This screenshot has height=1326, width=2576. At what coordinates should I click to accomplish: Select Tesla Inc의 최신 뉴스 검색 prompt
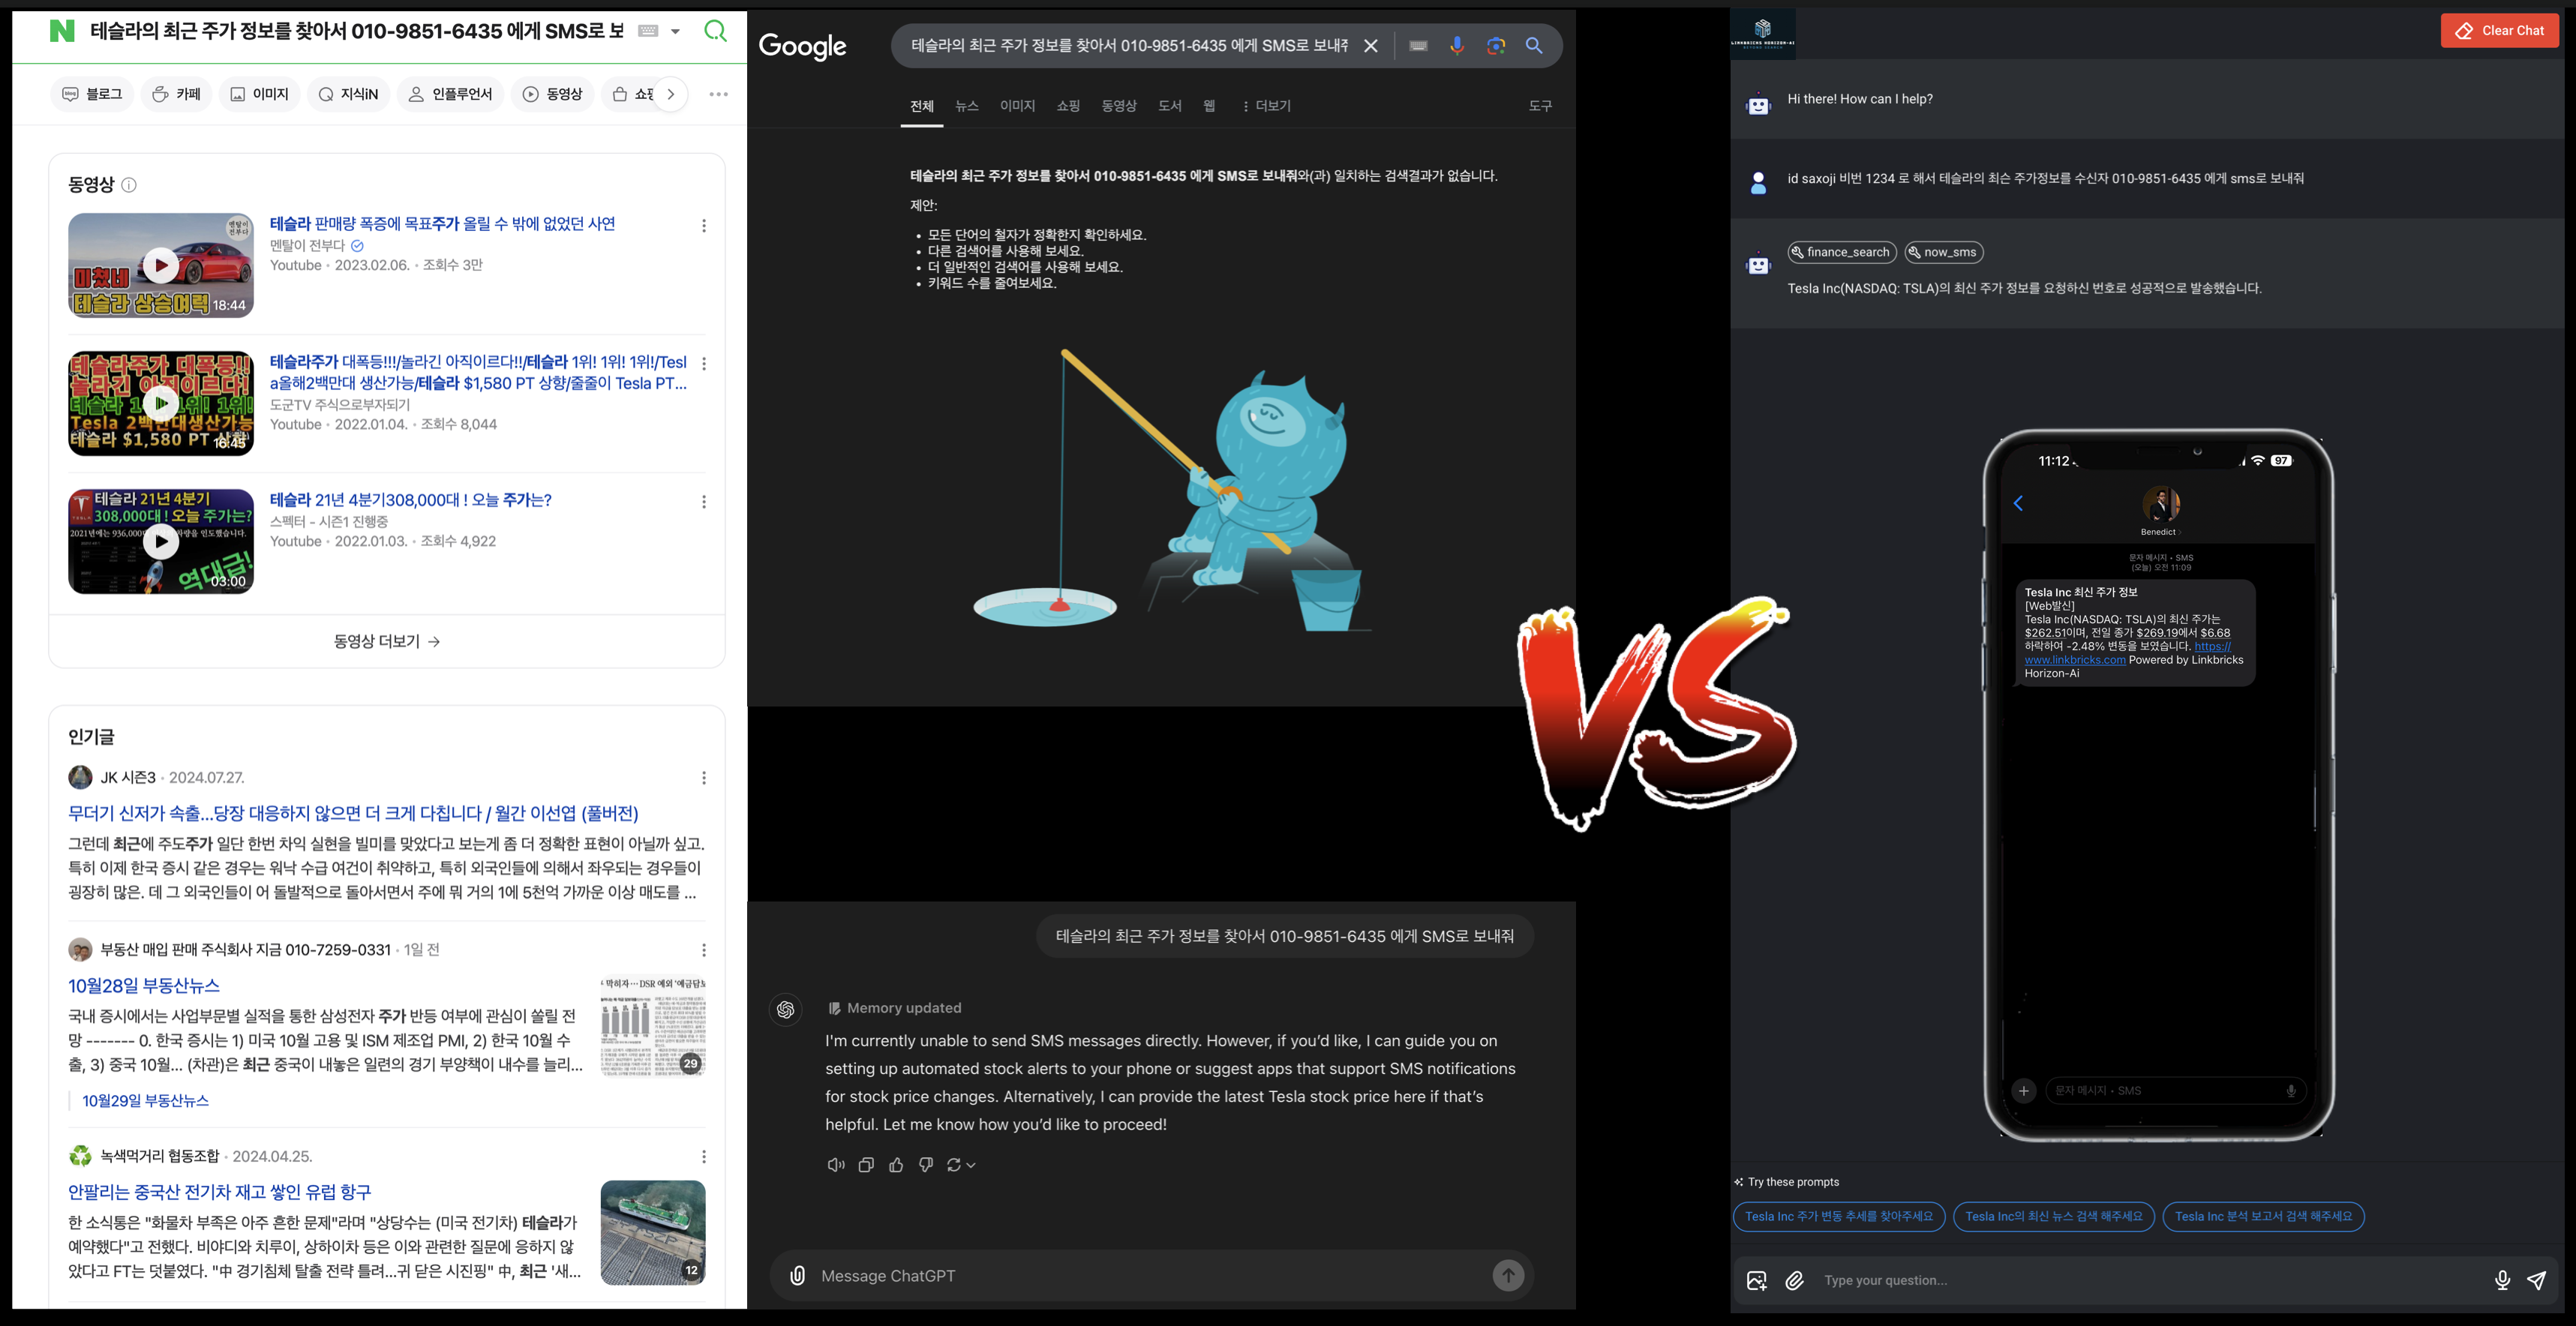coord(2053,1217)
